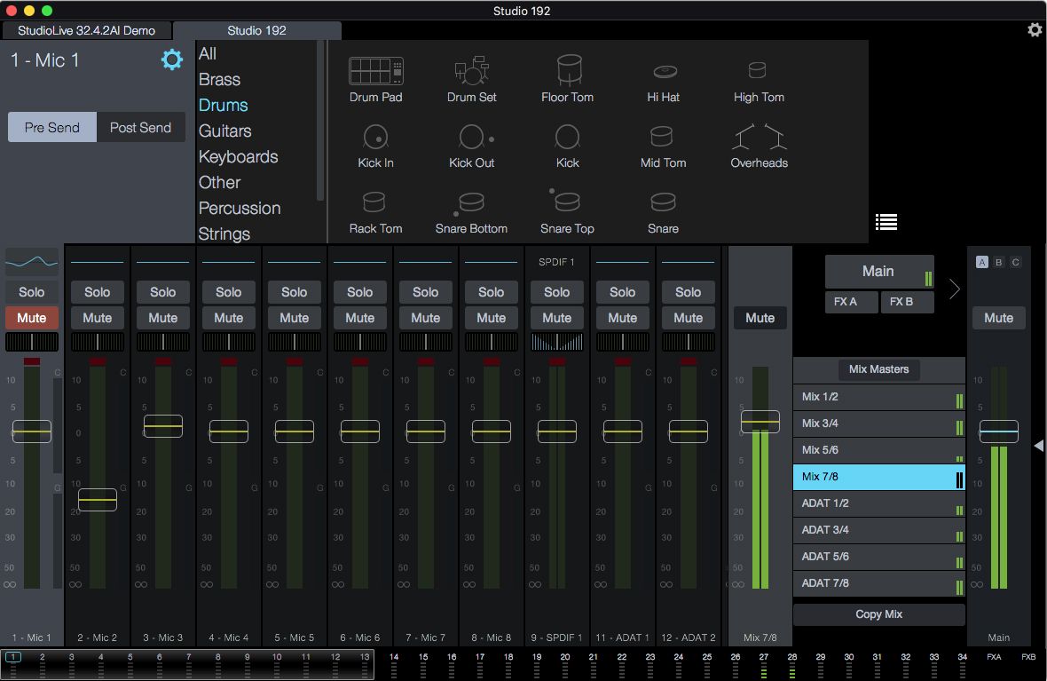Select the Pre Send option
The width and height of the screenshot is (1047, 681).
point(52,127)
